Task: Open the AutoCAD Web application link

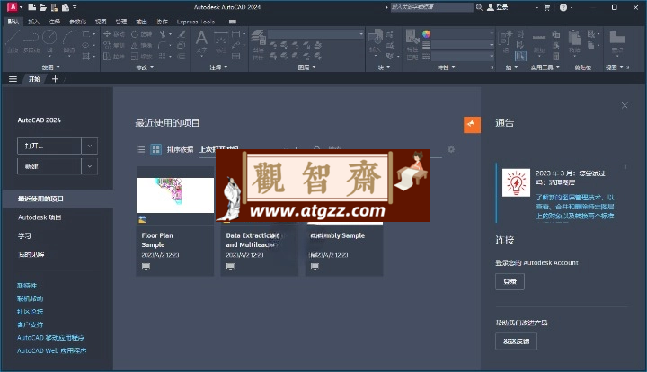Action: coord(51,350)
